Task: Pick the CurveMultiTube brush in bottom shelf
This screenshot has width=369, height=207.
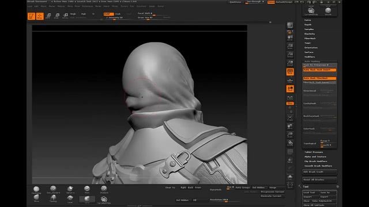Action: tap(104, 200)
